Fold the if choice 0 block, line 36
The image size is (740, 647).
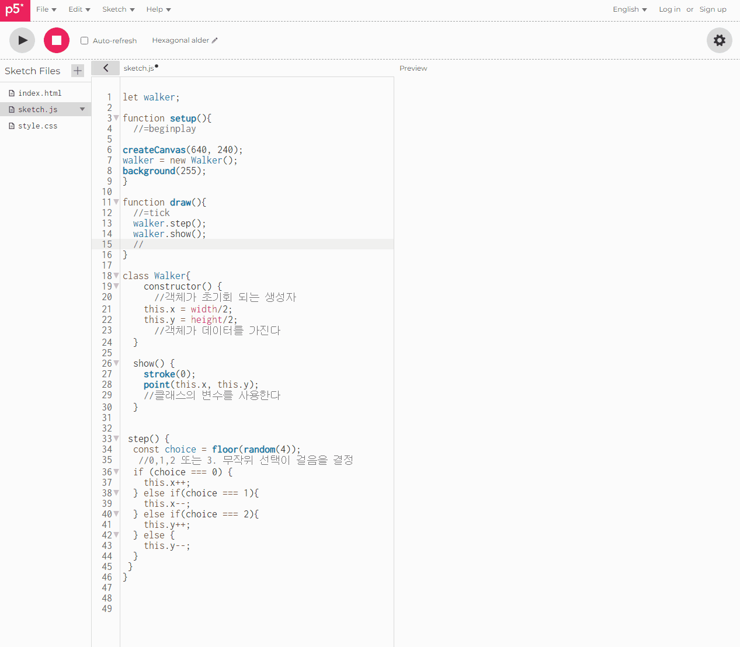[116, 472]
